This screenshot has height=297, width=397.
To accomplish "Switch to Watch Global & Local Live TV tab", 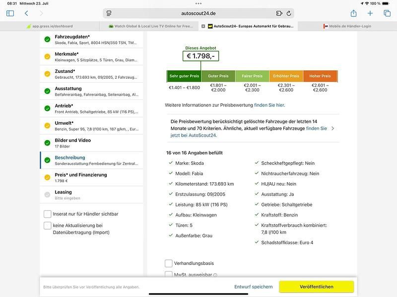I will [x=149, y=26].
